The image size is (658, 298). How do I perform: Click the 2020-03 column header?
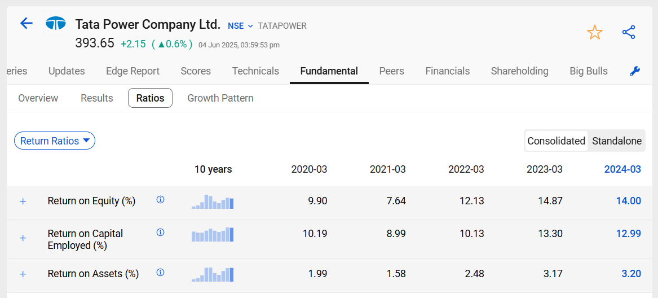(309, 169)
